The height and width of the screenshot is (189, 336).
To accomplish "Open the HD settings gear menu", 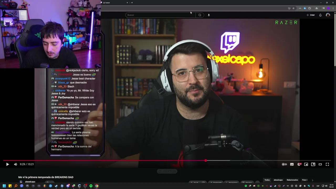I will (x=299, y=164).
